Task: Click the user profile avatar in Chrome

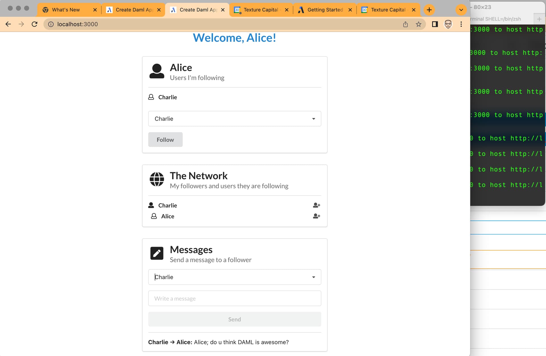Action: tap(448, 24)
